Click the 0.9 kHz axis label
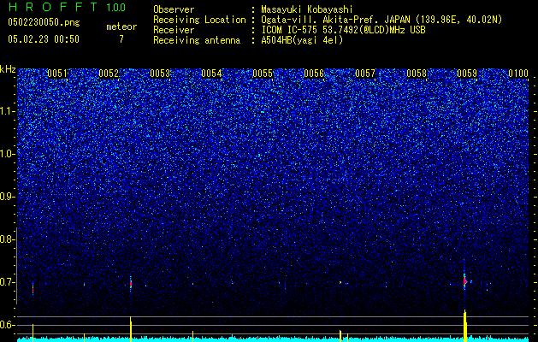The height and width of the screenshot is (342, 538). 7,197
